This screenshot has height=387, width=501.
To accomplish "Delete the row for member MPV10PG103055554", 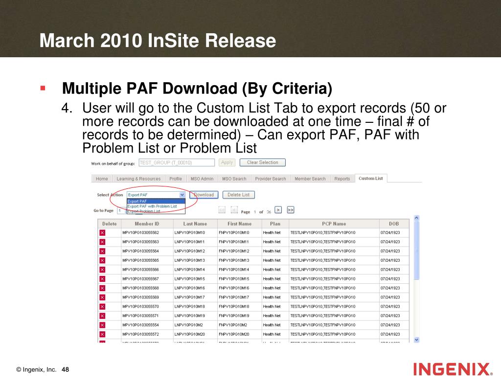I will coord(102,325).
